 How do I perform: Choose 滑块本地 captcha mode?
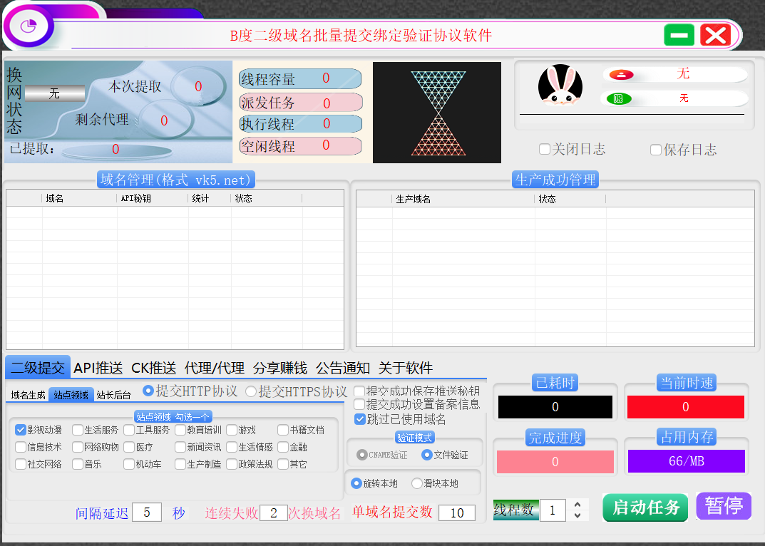(x=417, y=483)
